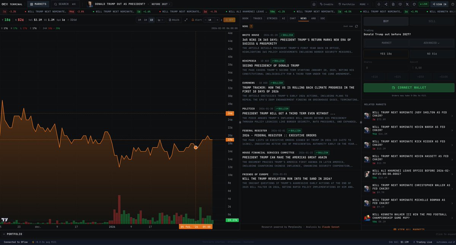This screenshot has height=245, width=456.
Task: Open Kenneth Walker III MVP market thumbnail
Action: click(367, 218)
